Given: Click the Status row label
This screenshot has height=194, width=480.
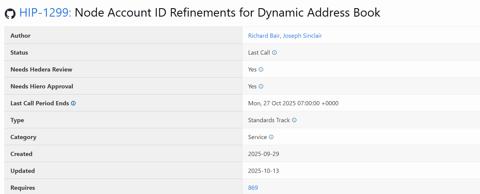Looking at the screenshot, I should (19, 52).
